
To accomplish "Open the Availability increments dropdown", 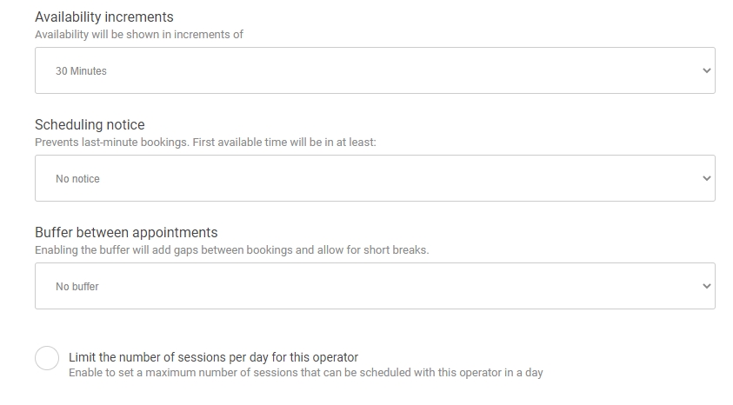I will pos(374,70).
